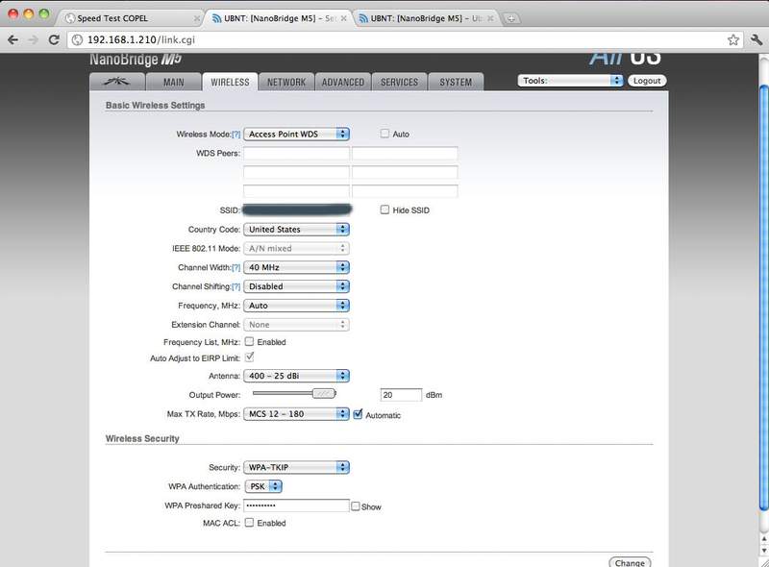769x567 pixels.
Task: Click the Logout button
Action: [647, 81]
